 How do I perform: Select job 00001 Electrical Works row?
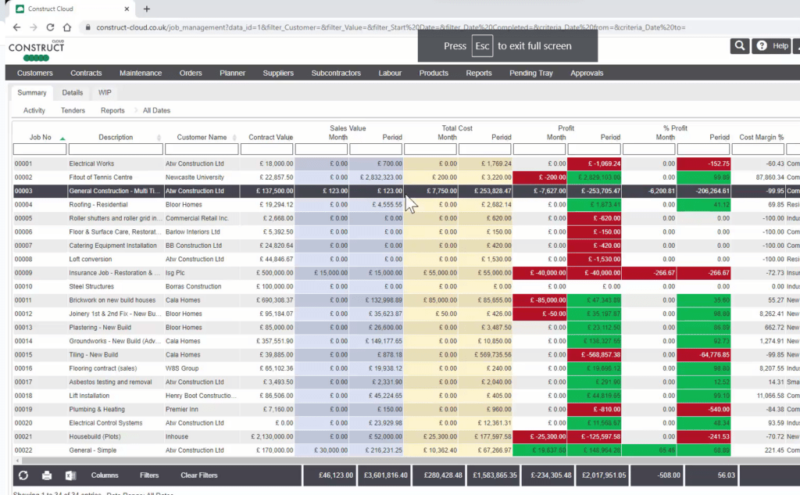click(406, 163)
